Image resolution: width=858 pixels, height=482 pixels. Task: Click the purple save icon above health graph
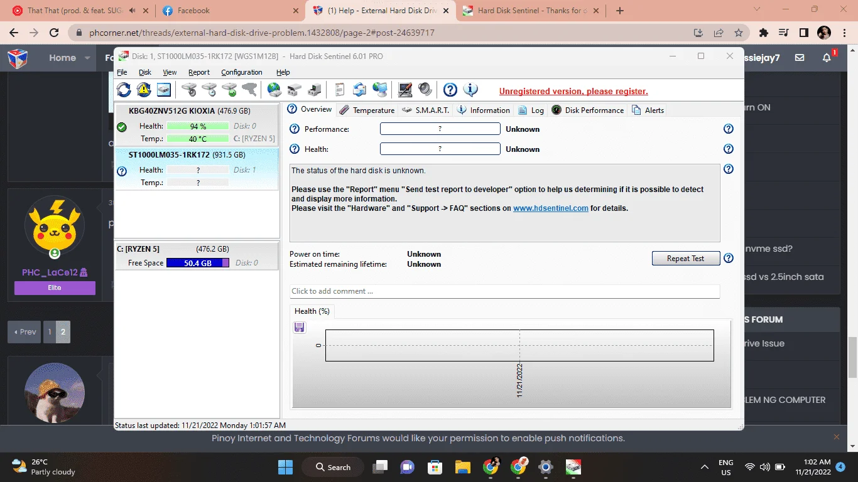point(300,327)
